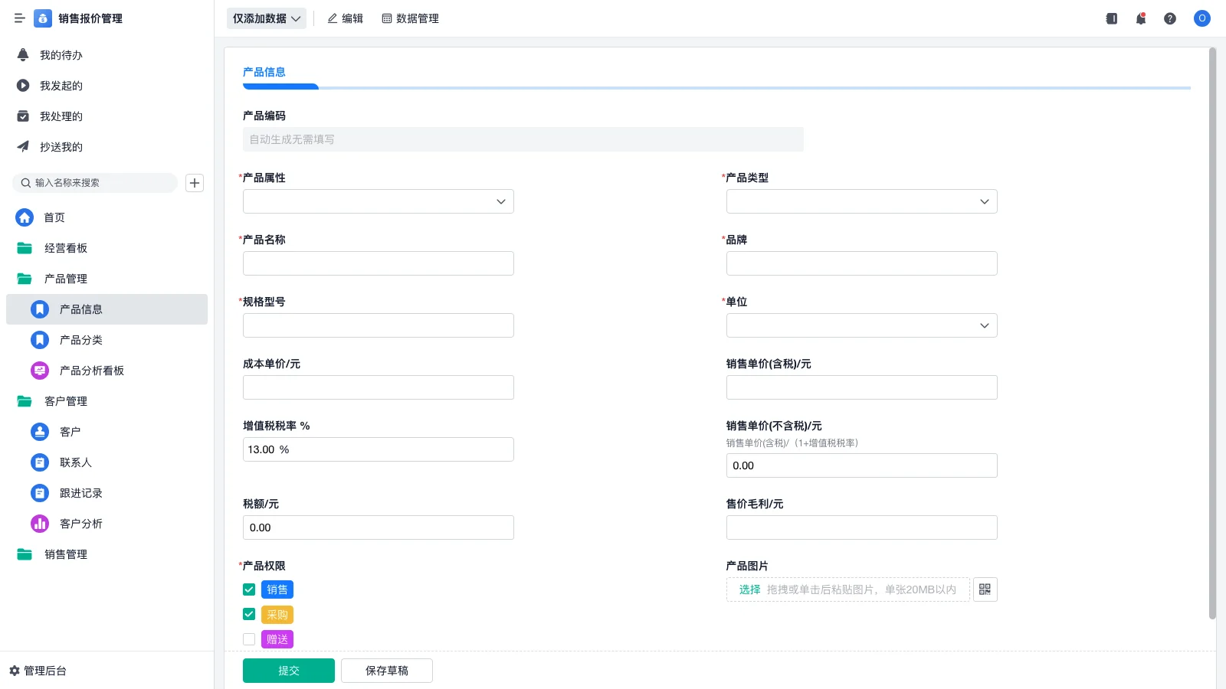Open 我发起的 play icon

[23, 86]
